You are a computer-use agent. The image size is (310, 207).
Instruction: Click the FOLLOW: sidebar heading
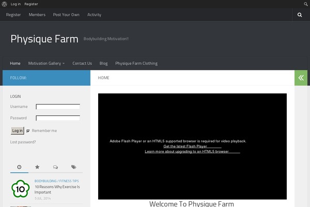point(19,78)
